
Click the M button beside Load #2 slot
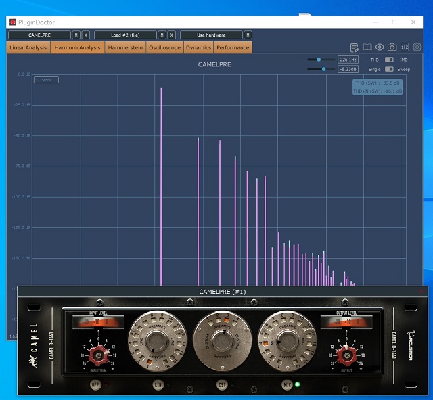click(162, 35)
